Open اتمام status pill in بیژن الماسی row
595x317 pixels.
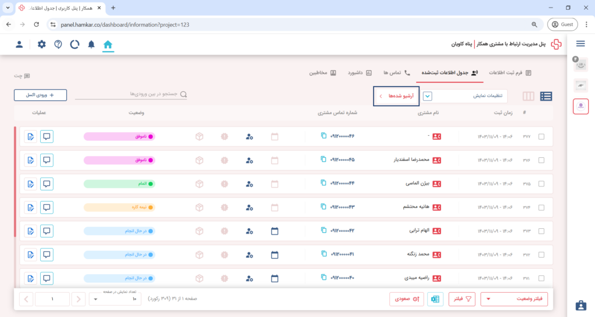pos(119,184)
